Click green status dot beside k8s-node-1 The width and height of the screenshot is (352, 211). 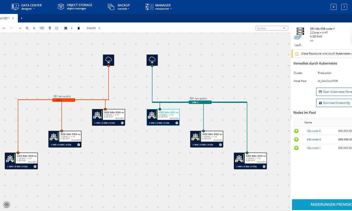[x=296, y=148]
